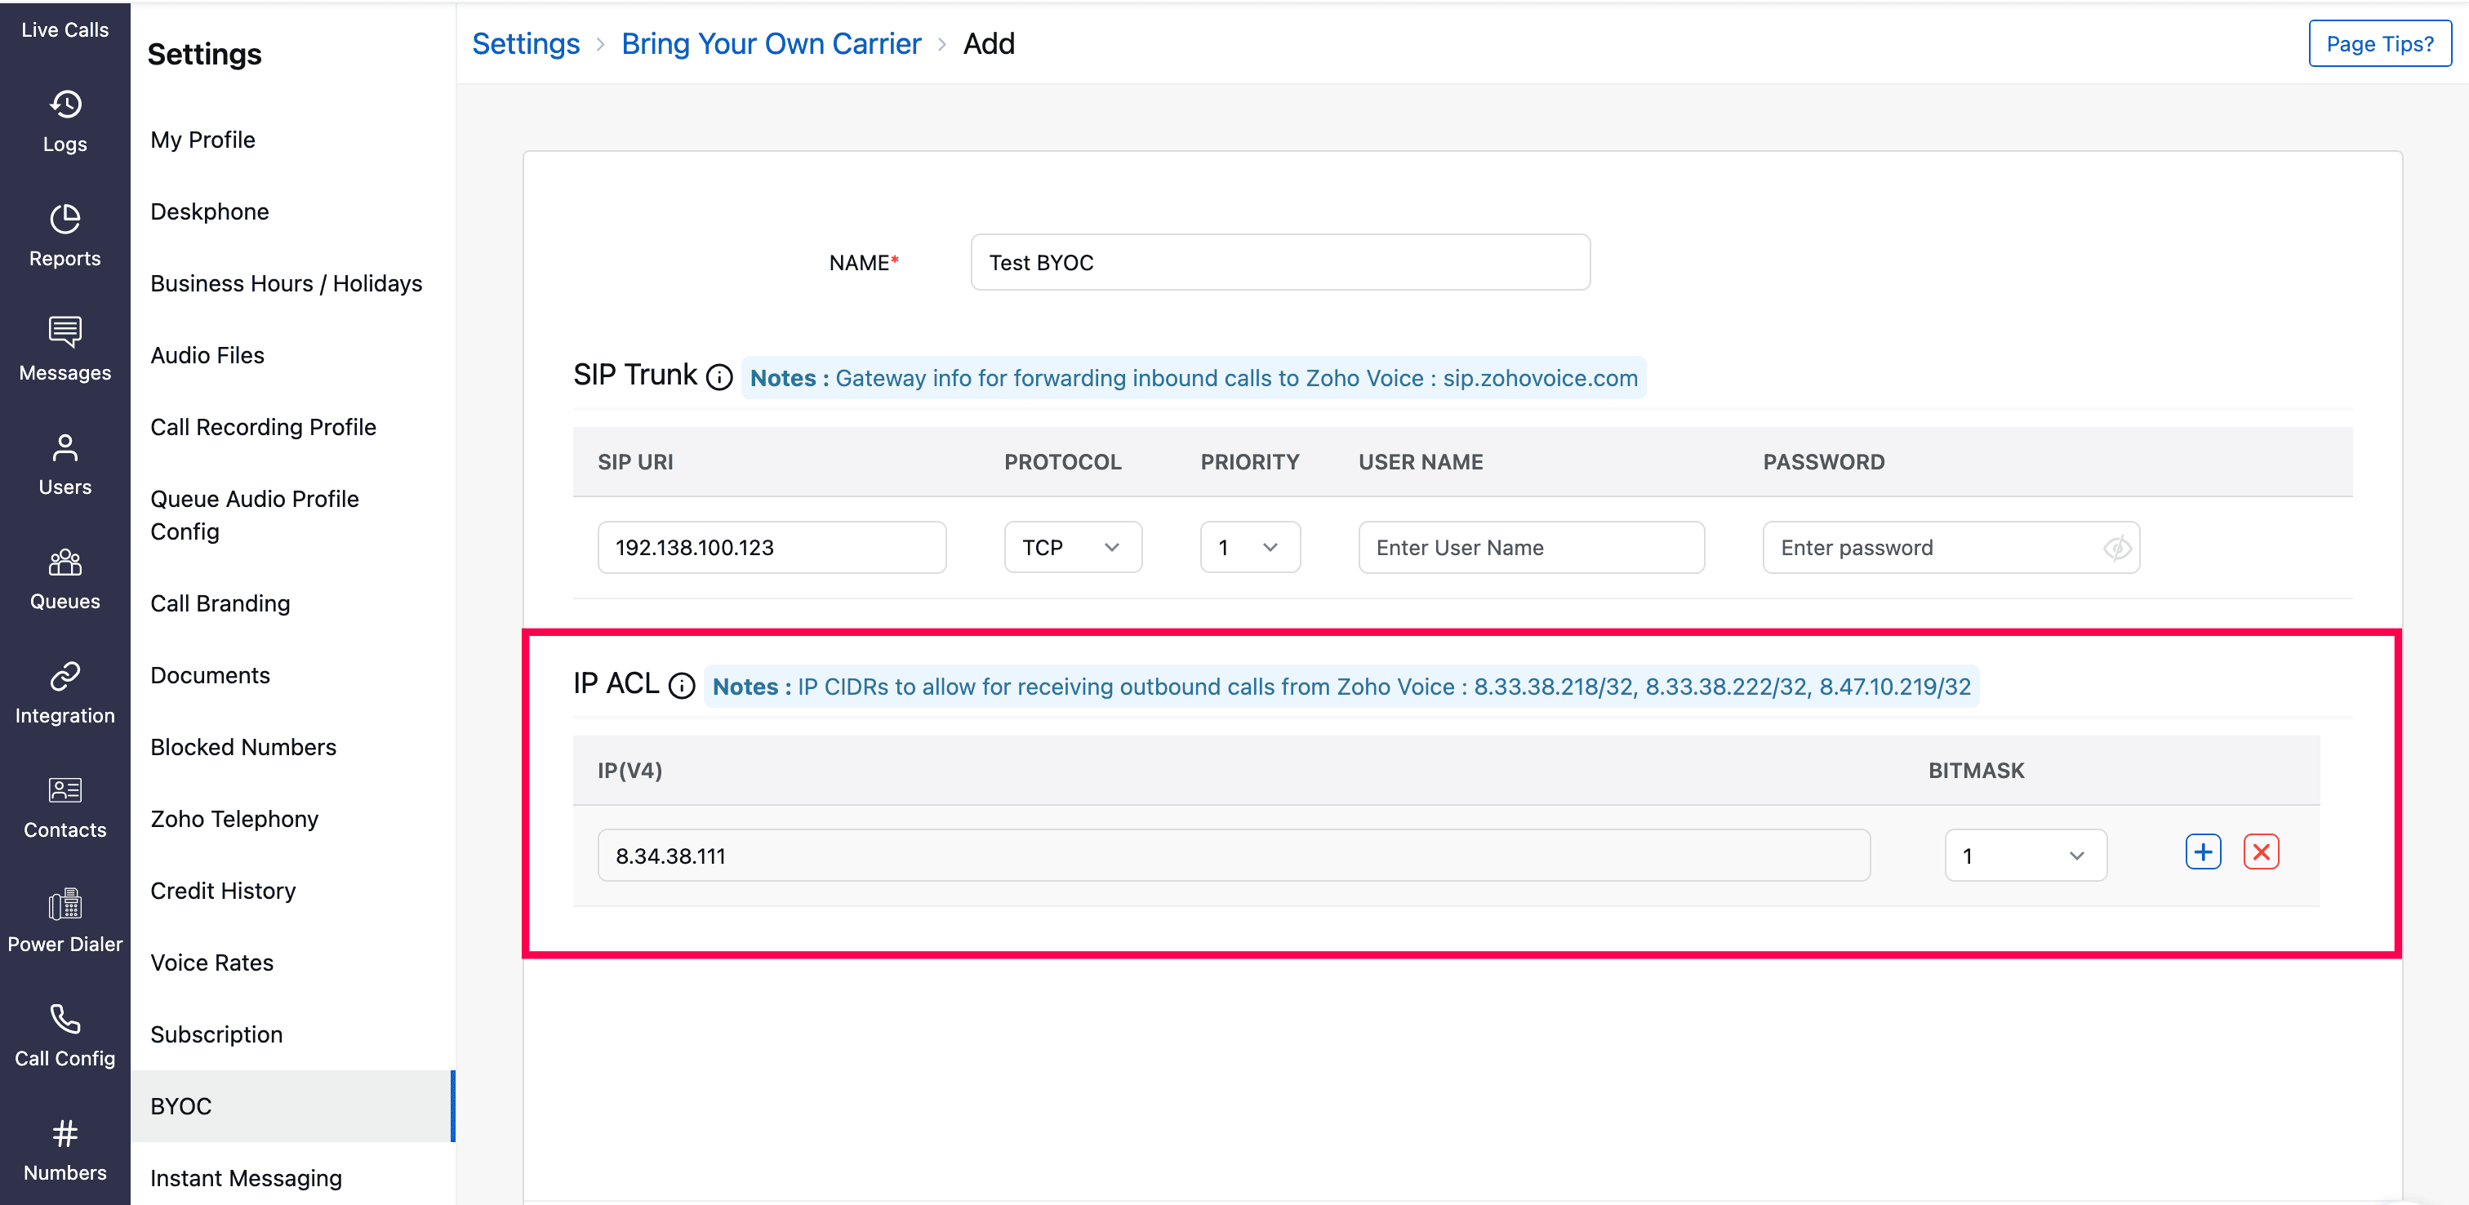Open the Reports pie chart icon
Image resolution: width=2469 pixels, height=1205 pixels.
65,219
